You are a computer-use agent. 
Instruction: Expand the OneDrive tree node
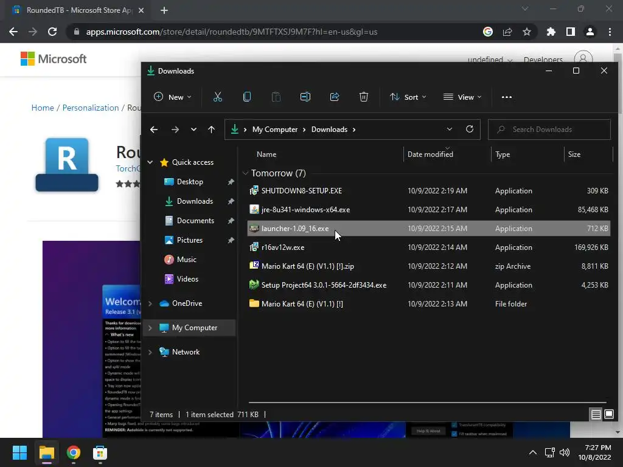(x=150, y=303)
